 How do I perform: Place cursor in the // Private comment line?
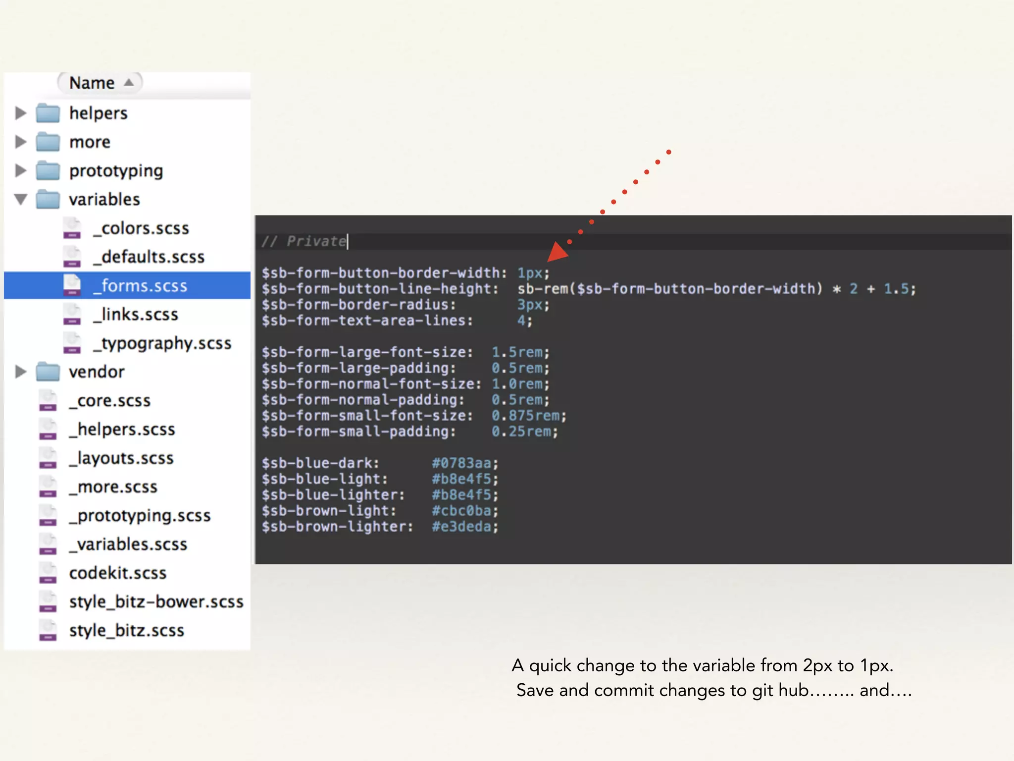[304, 241]
